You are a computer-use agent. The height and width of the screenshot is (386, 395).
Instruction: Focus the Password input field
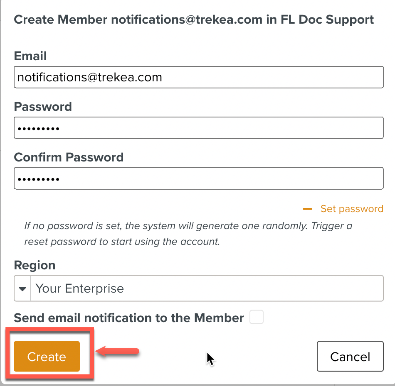tap(199, 128)
